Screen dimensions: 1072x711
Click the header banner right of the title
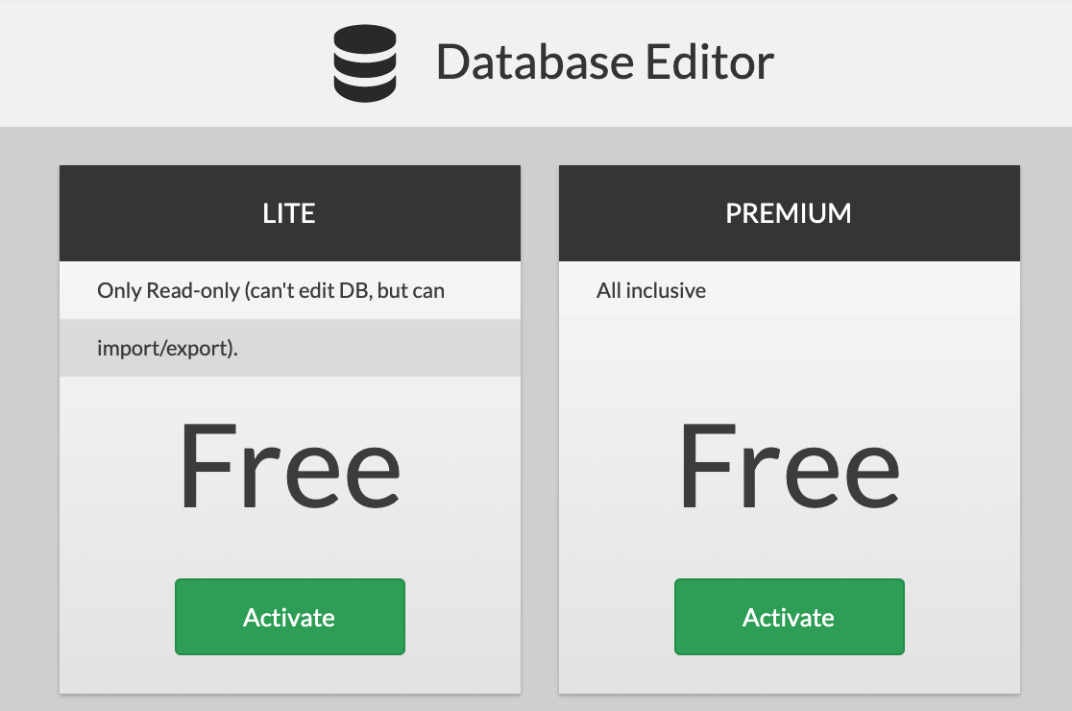(x=922, y=63)
